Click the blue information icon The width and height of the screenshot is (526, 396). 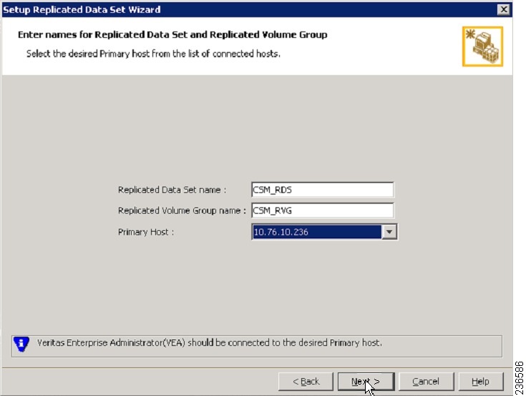21,344
